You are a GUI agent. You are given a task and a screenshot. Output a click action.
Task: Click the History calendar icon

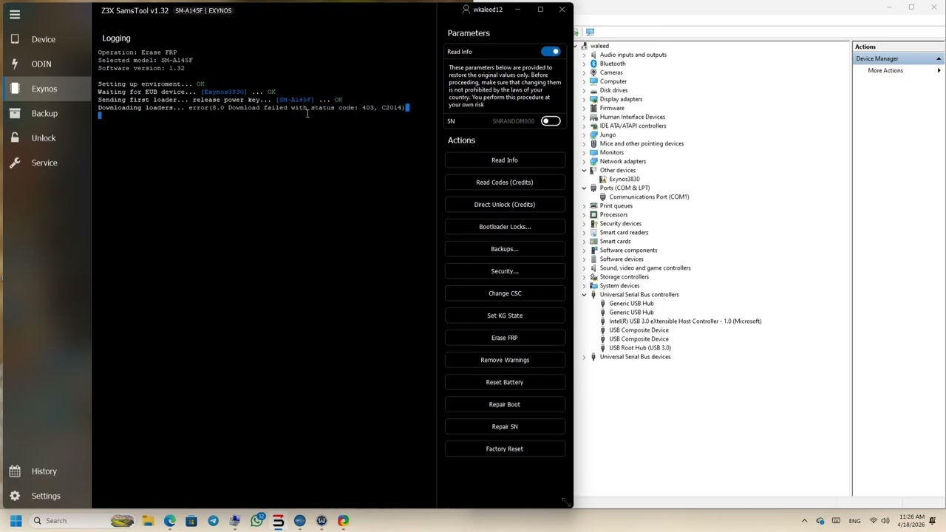tap(15, 471)
